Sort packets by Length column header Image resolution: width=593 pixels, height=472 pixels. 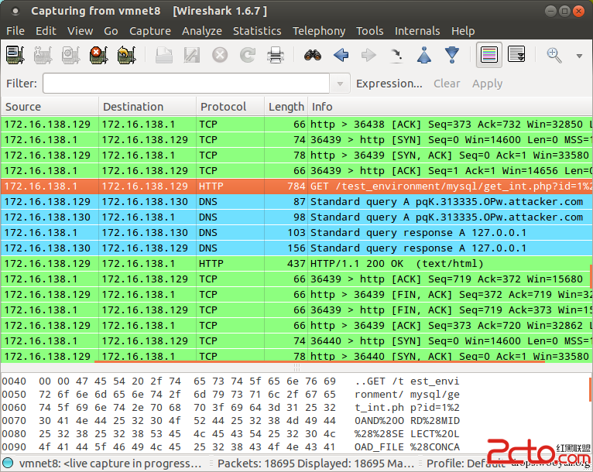[286, 107]
